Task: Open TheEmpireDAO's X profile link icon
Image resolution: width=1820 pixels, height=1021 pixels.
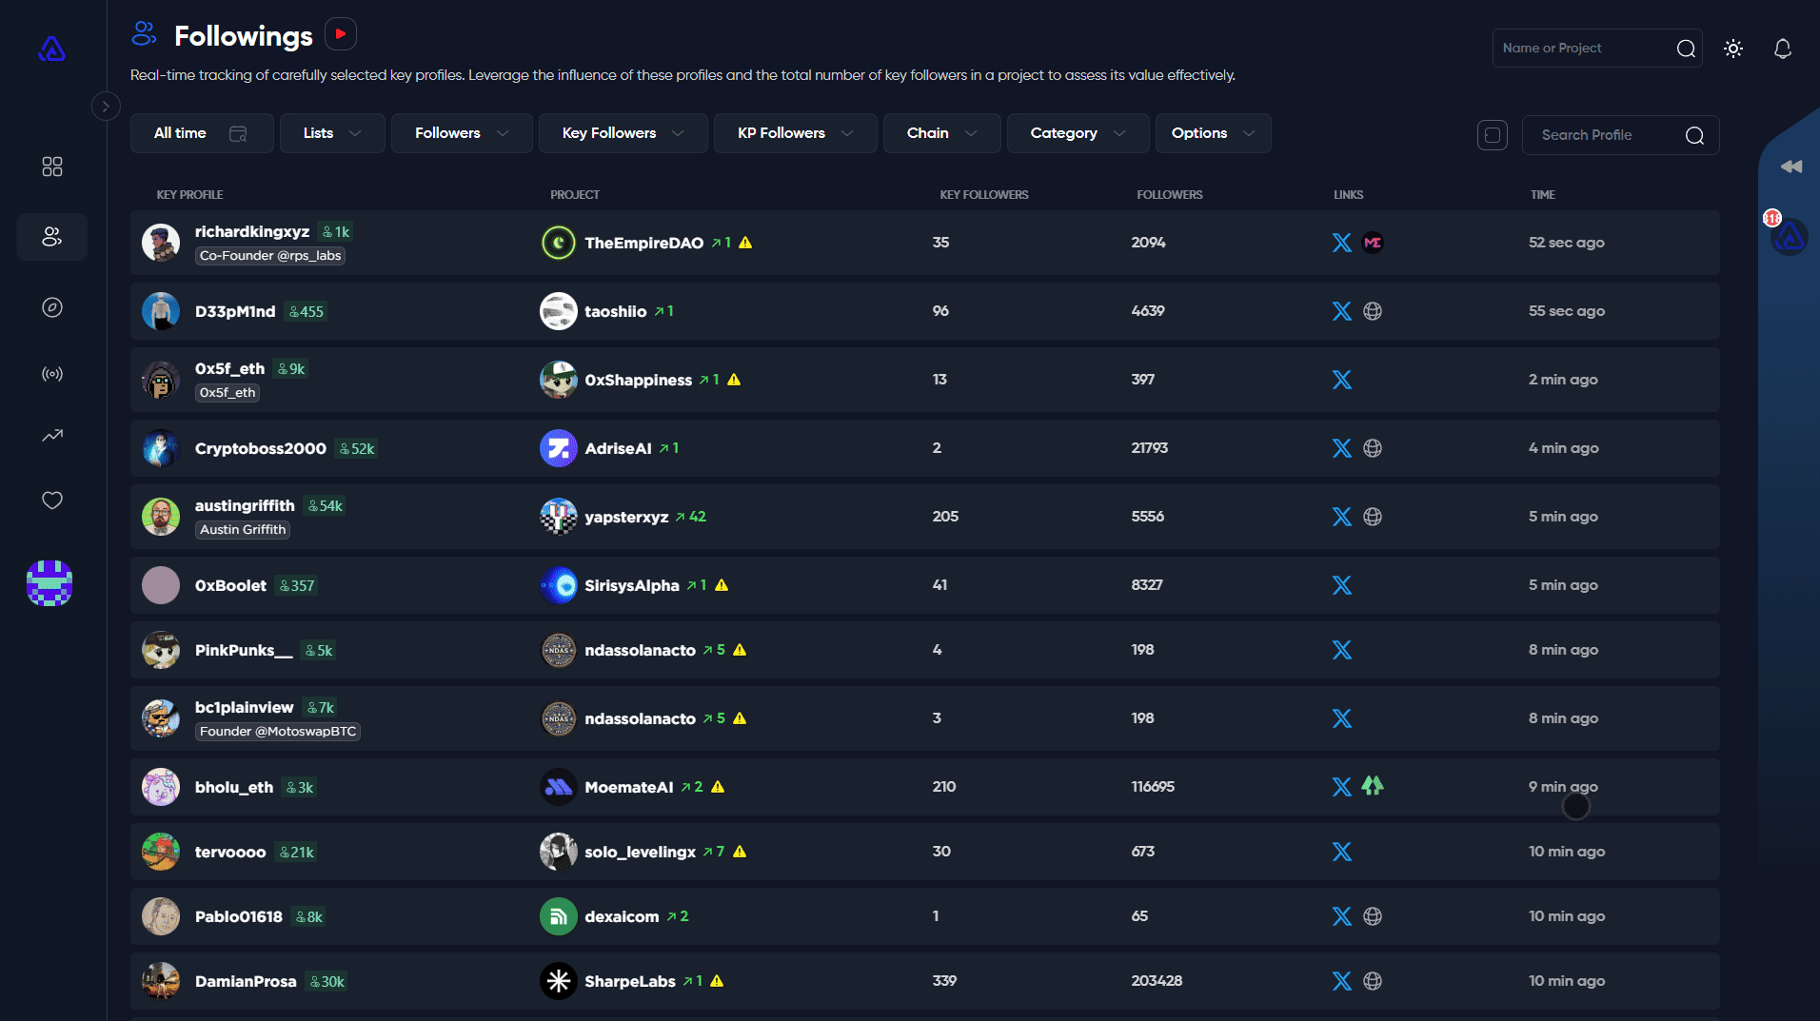Action: 1341,243
